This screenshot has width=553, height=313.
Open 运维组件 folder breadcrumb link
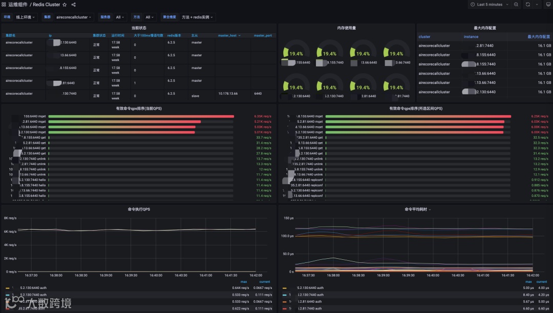18,5
